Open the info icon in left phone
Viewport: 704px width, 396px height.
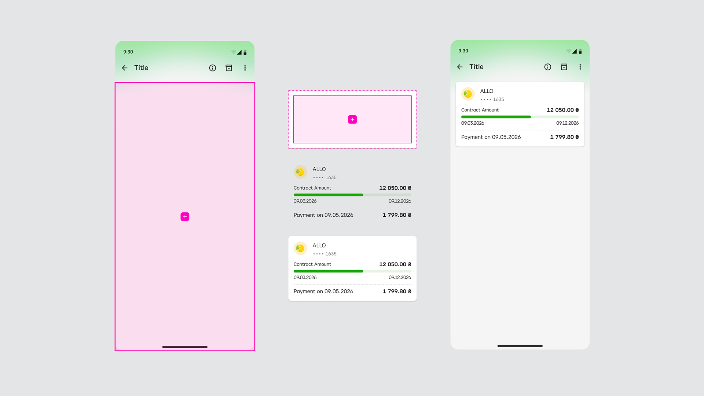tap(213, 68)
